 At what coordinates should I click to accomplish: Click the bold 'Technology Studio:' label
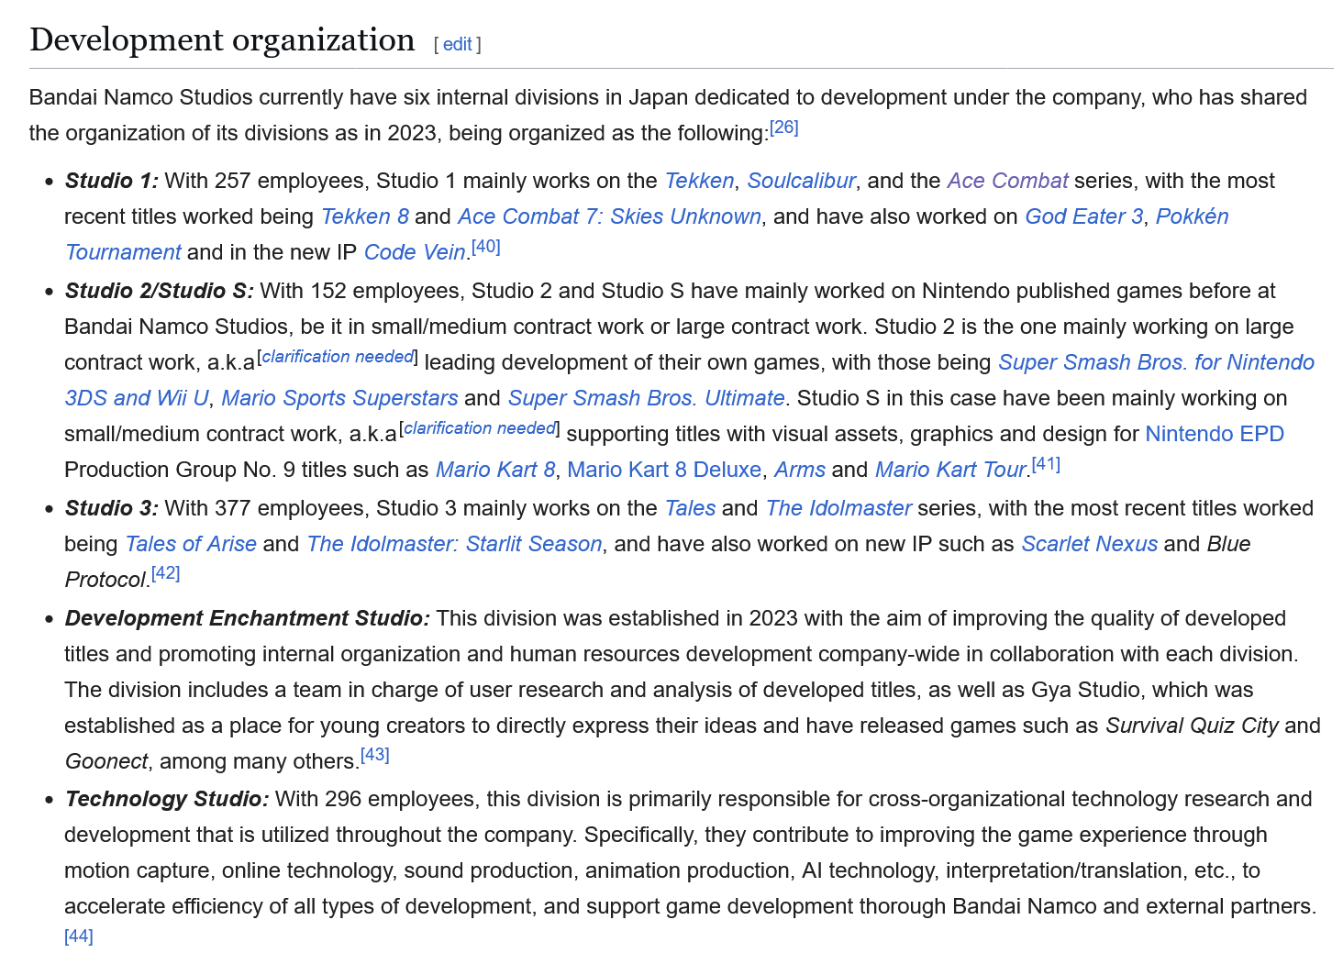[x=167, y=799]
